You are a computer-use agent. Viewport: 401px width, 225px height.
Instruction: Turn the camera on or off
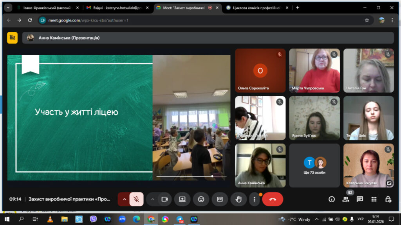pyautogui.click(x=164, y=199)
